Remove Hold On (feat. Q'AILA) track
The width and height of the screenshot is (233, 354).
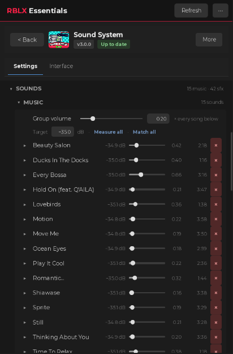[216, 189]
